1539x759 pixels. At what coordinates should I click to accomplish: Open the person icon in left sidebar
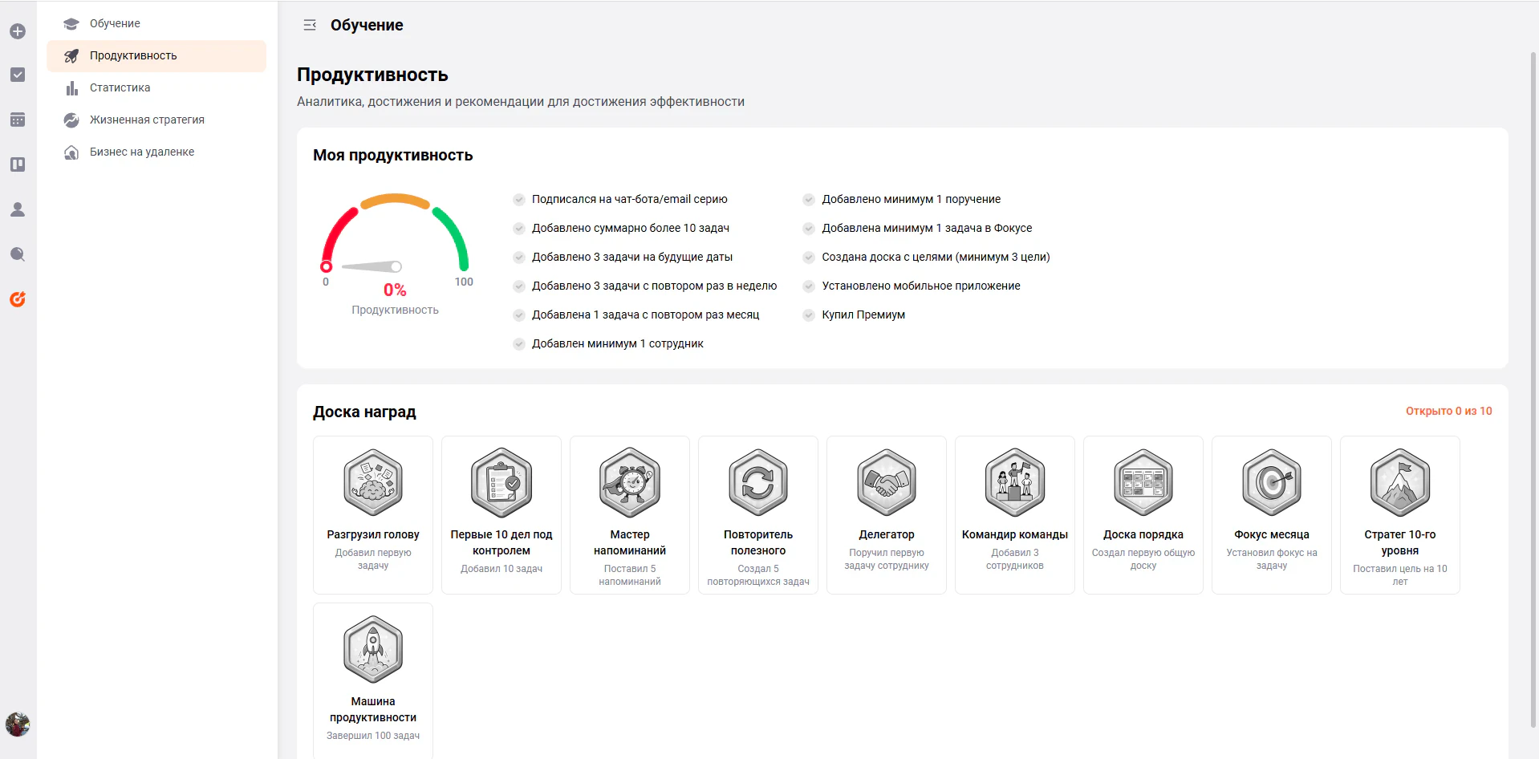(18, 209)
